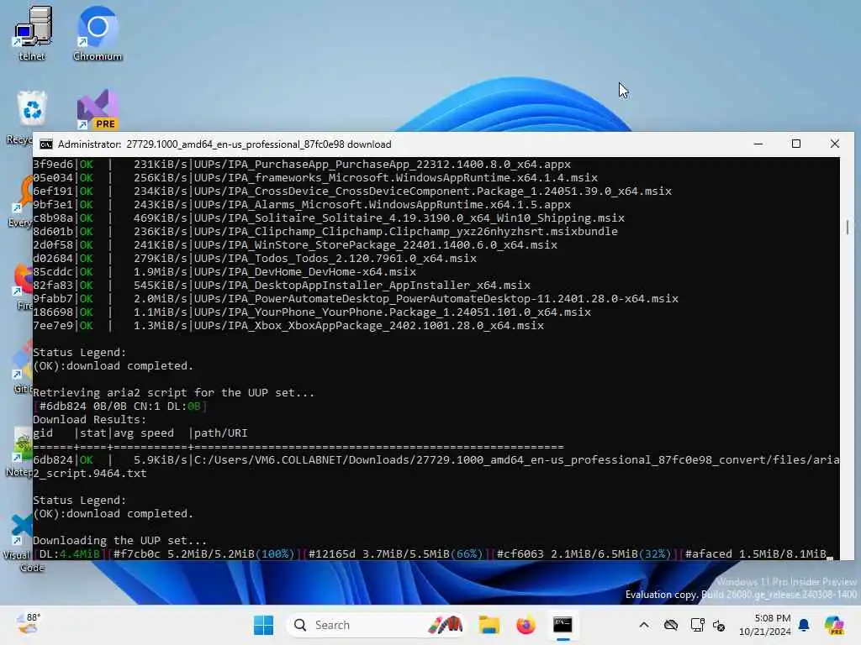The height and width of the screenshot is (645, 861).
Task: Click the 'Download Results:' line
Action: coord(89,420)
